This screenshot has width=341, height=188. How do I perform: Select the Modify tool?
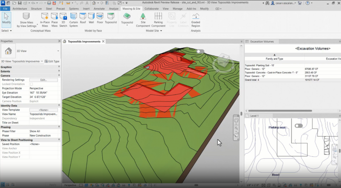6,19
